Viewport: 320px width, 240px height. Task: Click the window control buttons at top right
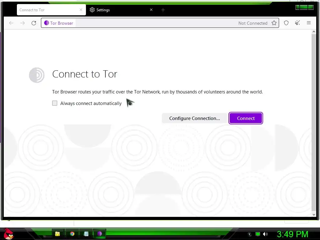click(x=304, y=7)
